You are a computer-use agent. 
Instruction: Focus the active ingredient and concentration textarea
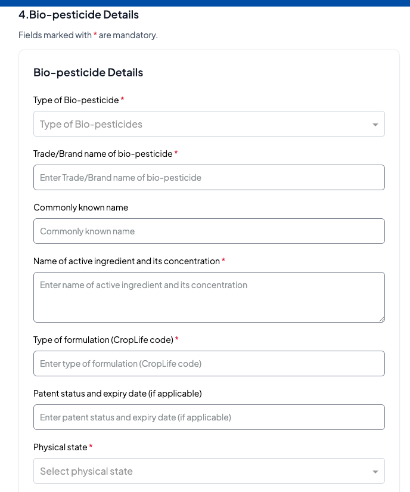click(209, 297)
